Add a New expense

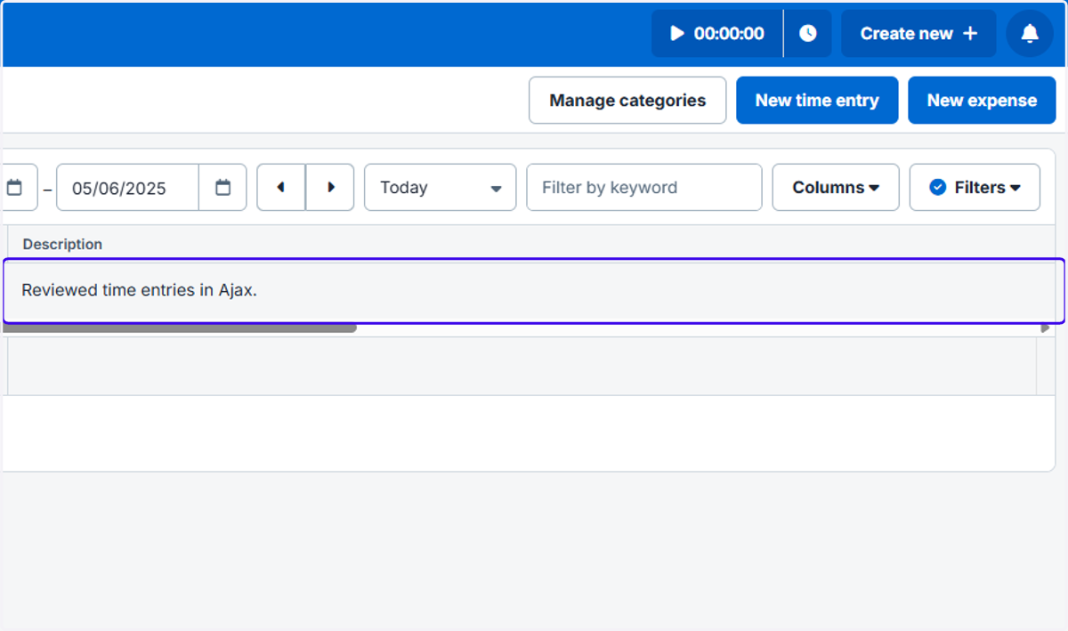tap(982, 101)
